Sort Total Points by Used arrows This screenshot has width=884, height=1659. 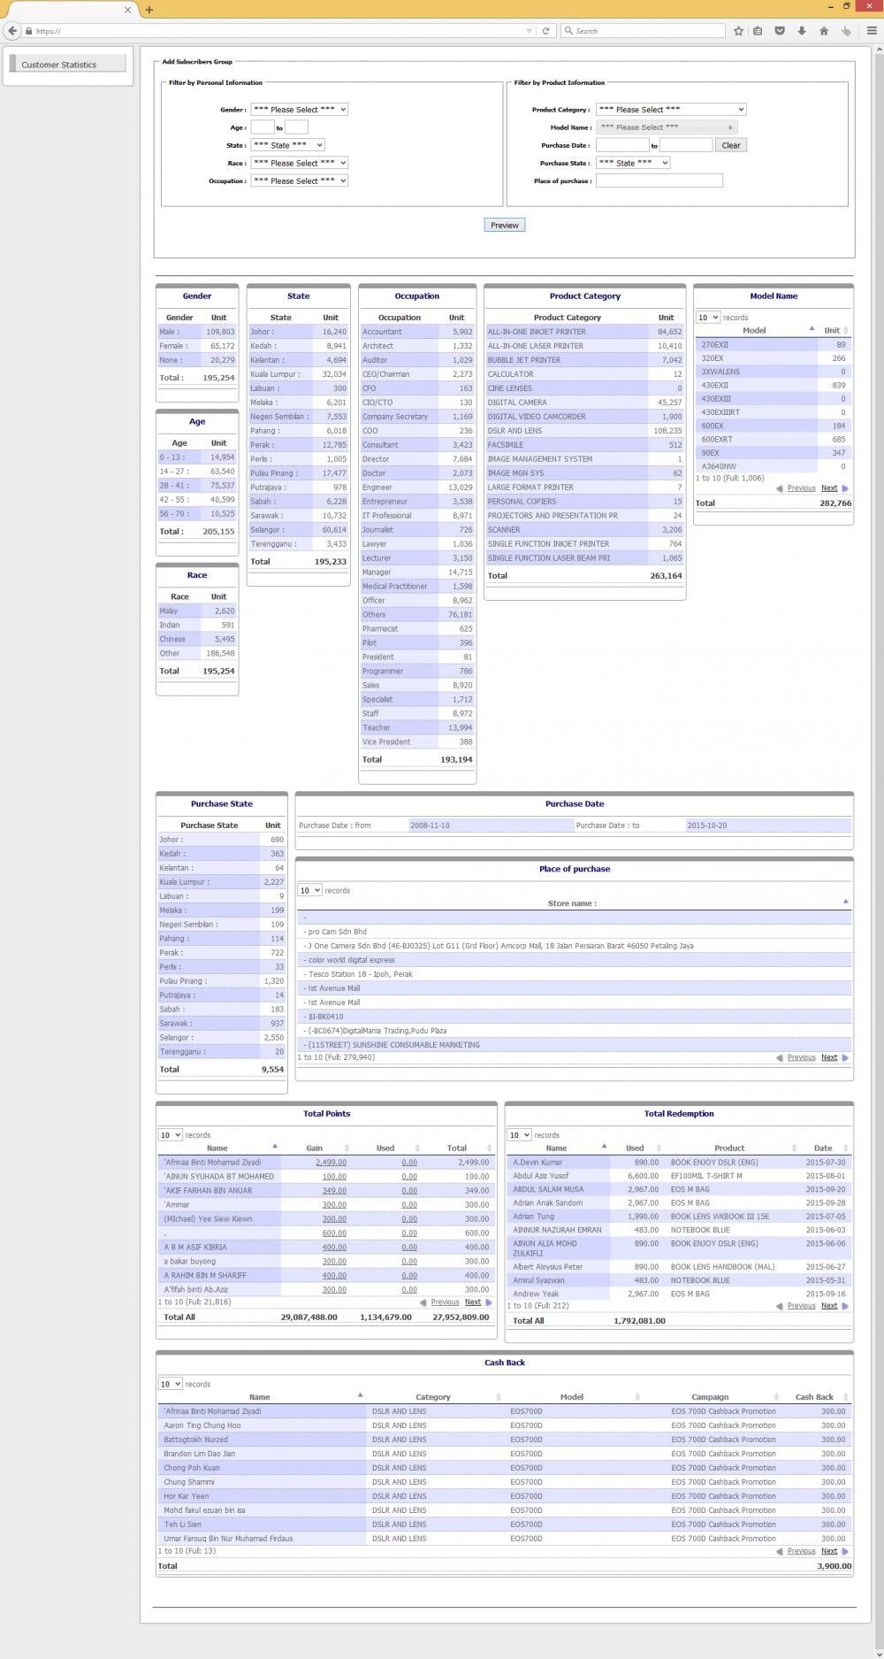[416, 1148]
